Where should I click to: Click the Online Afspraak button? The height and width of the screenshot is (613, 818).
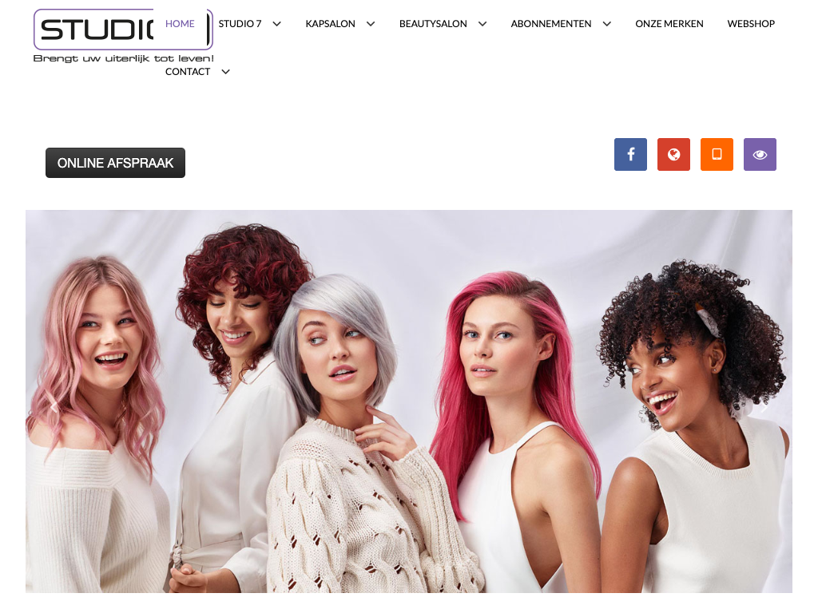point(115,163)
